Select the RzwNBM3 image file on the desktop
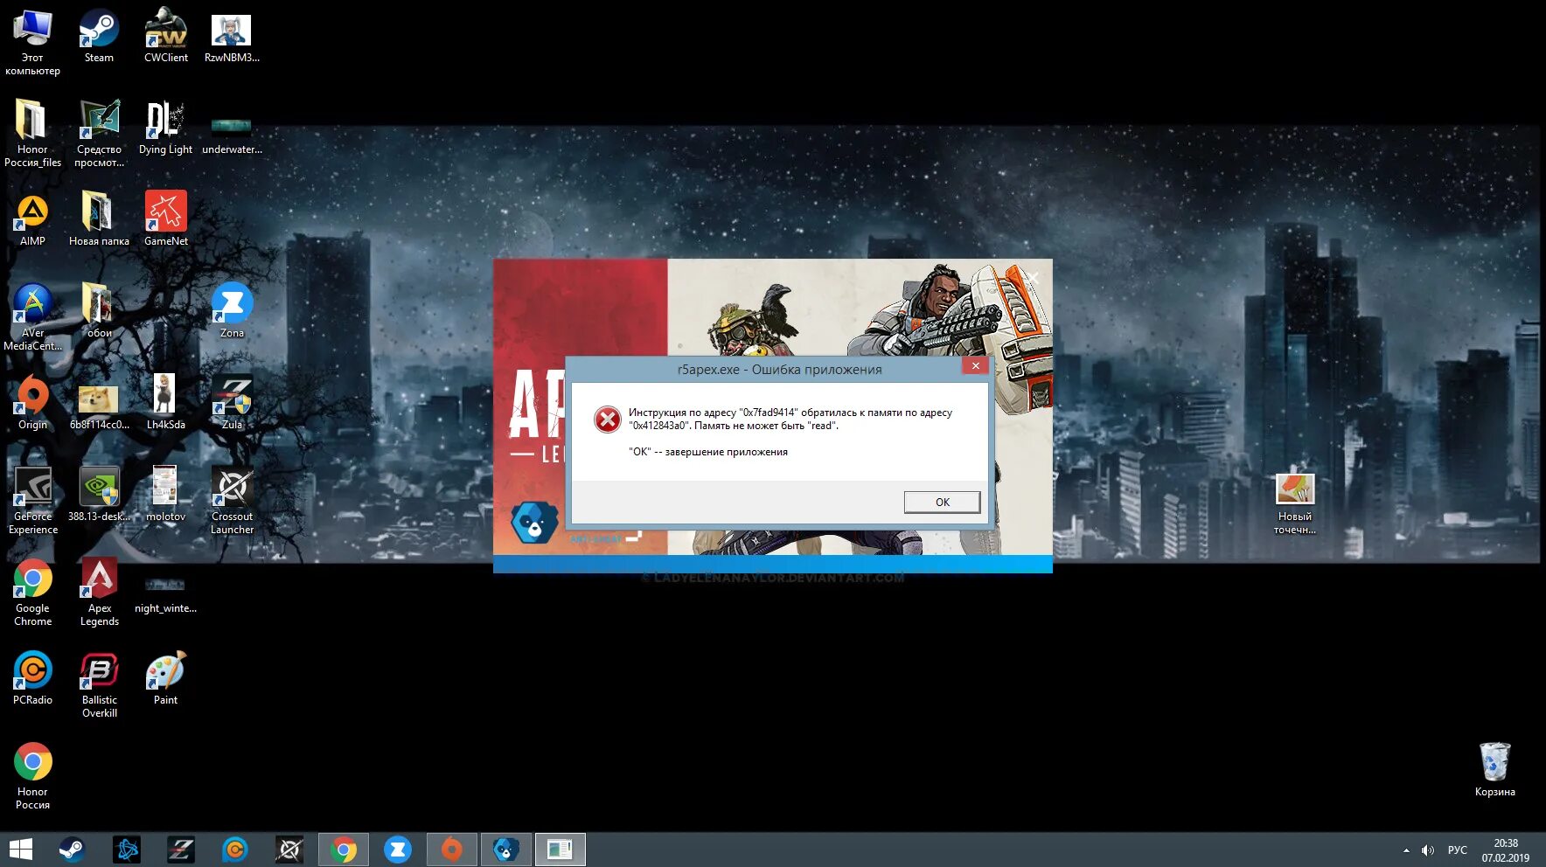1546x867 pixels. 232,37
